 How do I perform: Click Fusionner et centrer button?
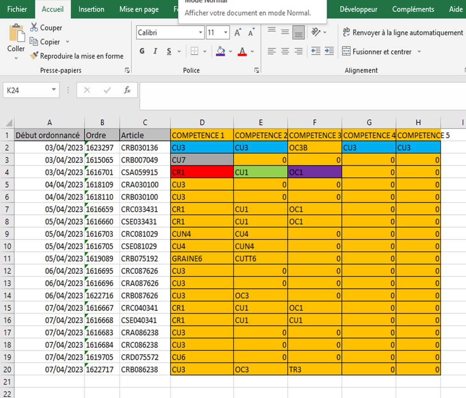[377, 52]
